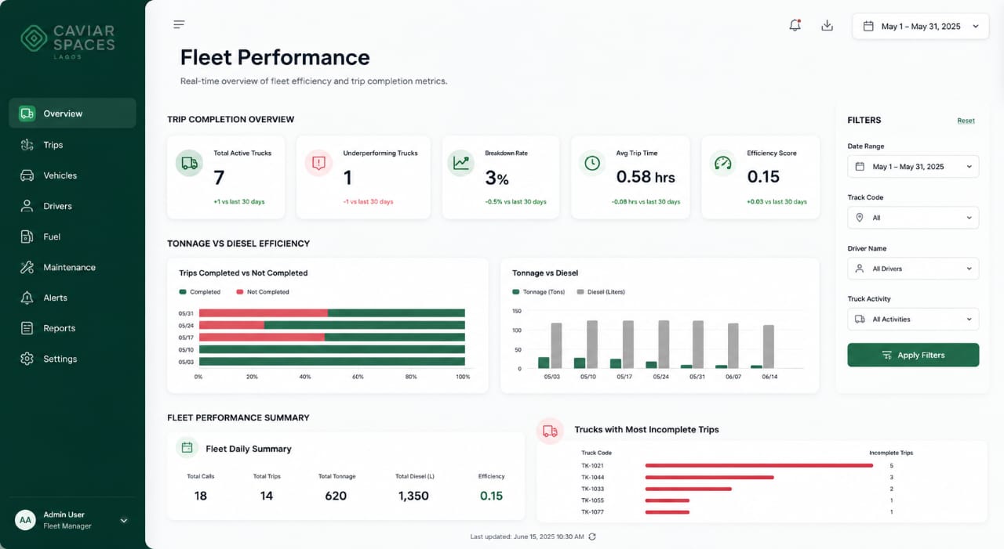Open the Drivers section label

57,206
